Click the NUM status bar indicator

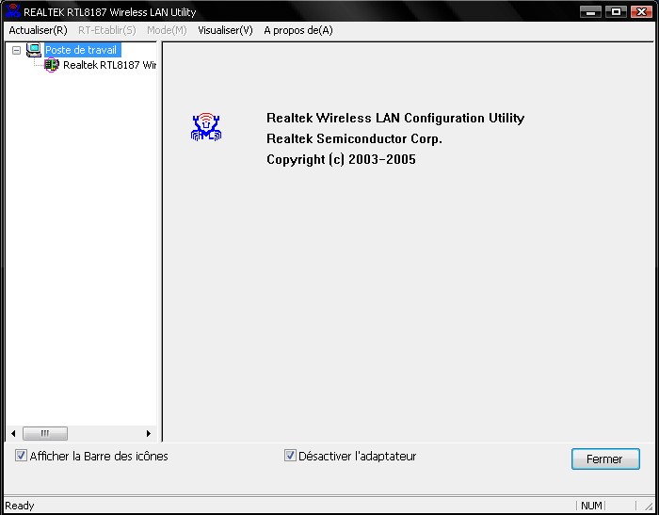click(591, 506)
